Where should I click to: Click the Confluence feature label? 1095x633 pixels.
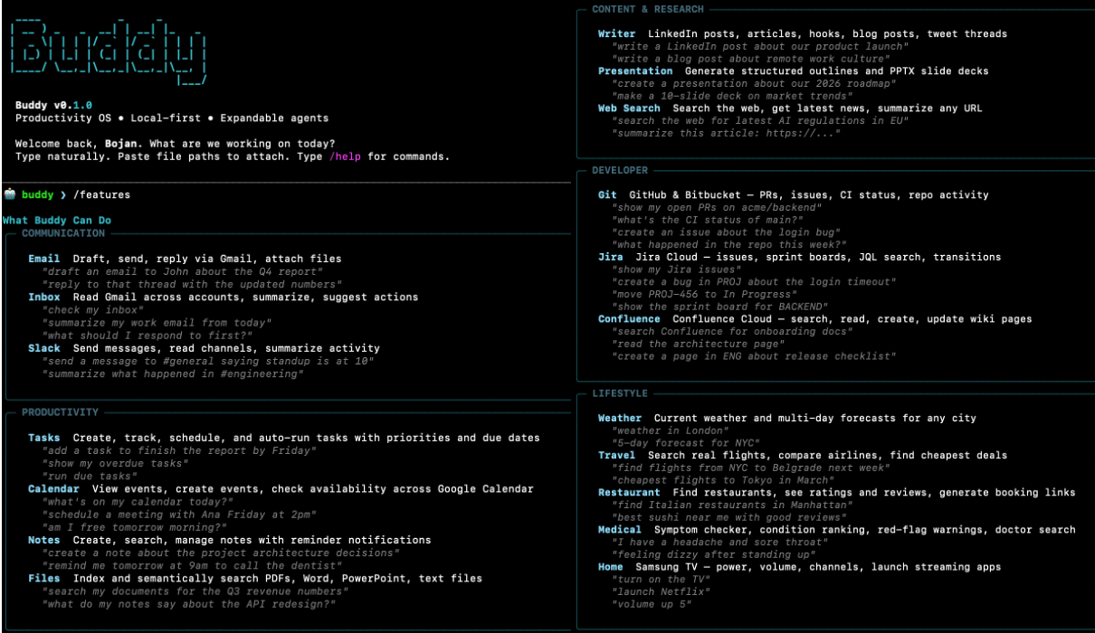pyautogui.click(x=629, y=318)
